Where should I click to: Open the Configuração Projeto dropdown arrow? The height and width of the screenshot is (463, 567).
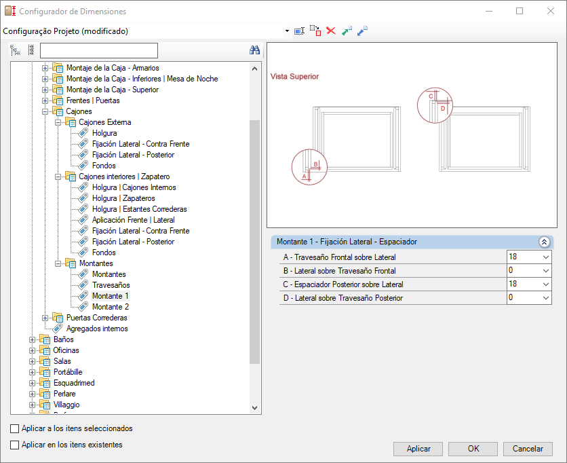[287, 31]
